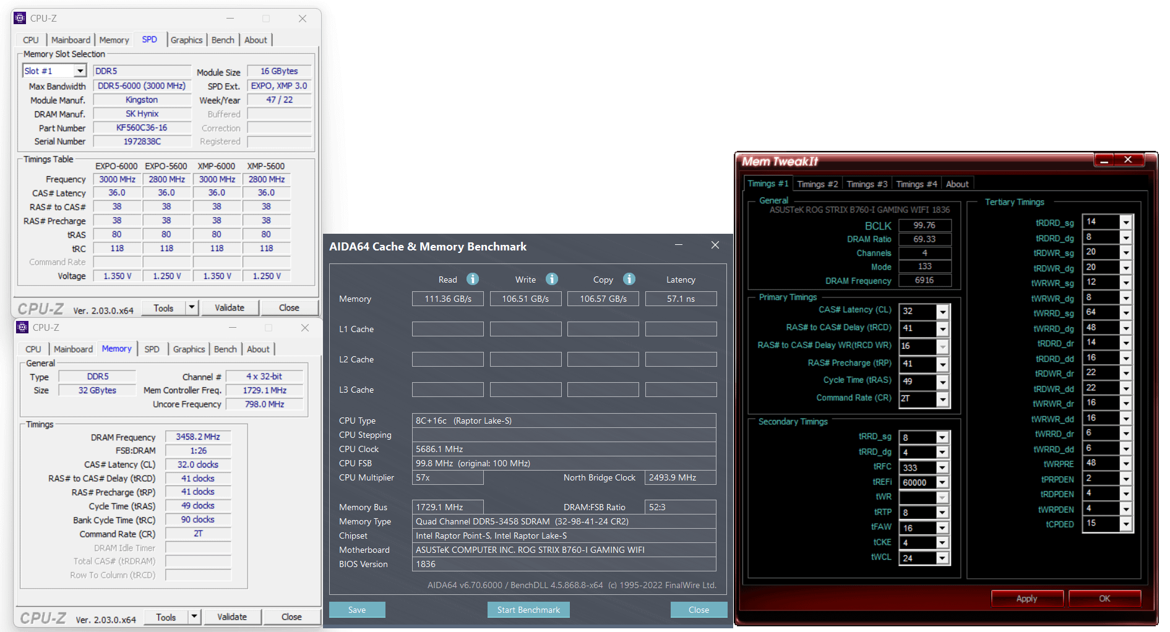Click the Read info icon in AIDA64
This screenshot has height=632, width=1170.
(x=473, y=279)
